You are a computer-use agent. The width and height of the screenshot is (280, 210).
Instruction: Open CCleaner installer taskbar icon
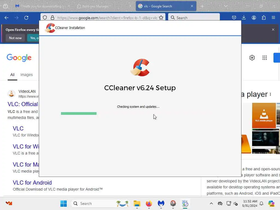point(173,203)
